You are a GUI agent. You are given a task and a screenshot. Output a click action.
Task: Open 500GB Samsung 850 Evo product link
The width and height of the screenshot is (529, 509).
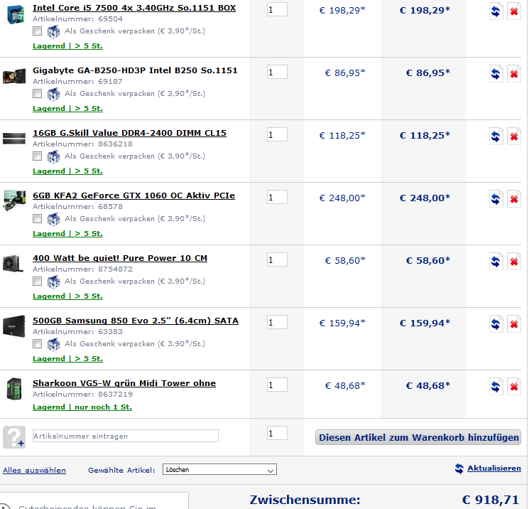pyautogui.click(x=136, y=321)
